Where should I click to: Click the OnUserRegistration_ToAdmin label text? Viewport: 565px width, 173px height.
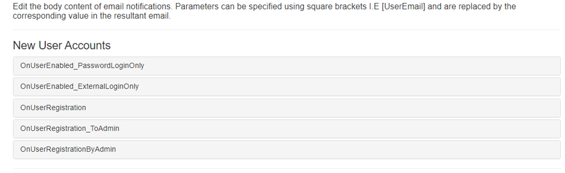(70, 128)
